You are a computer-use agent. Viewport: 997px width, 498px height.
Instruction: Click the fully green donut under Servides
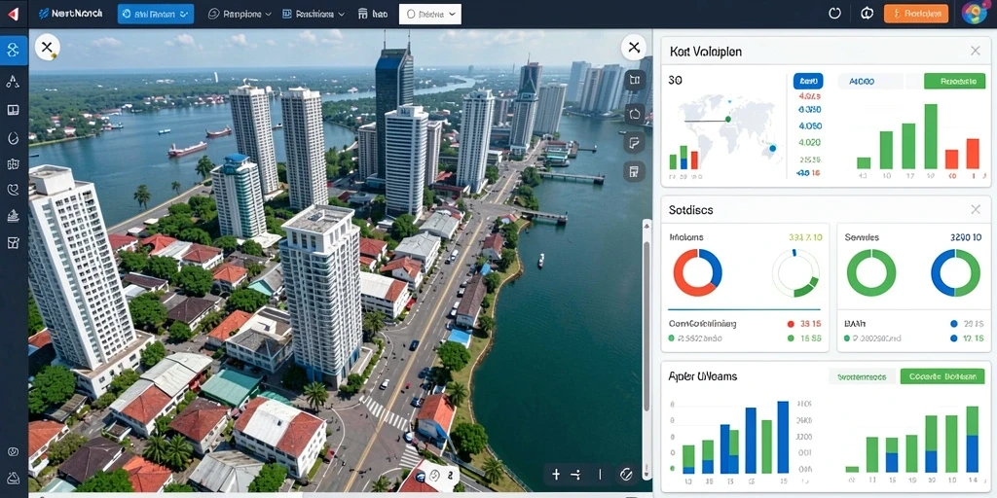click(x=871, y=272)
